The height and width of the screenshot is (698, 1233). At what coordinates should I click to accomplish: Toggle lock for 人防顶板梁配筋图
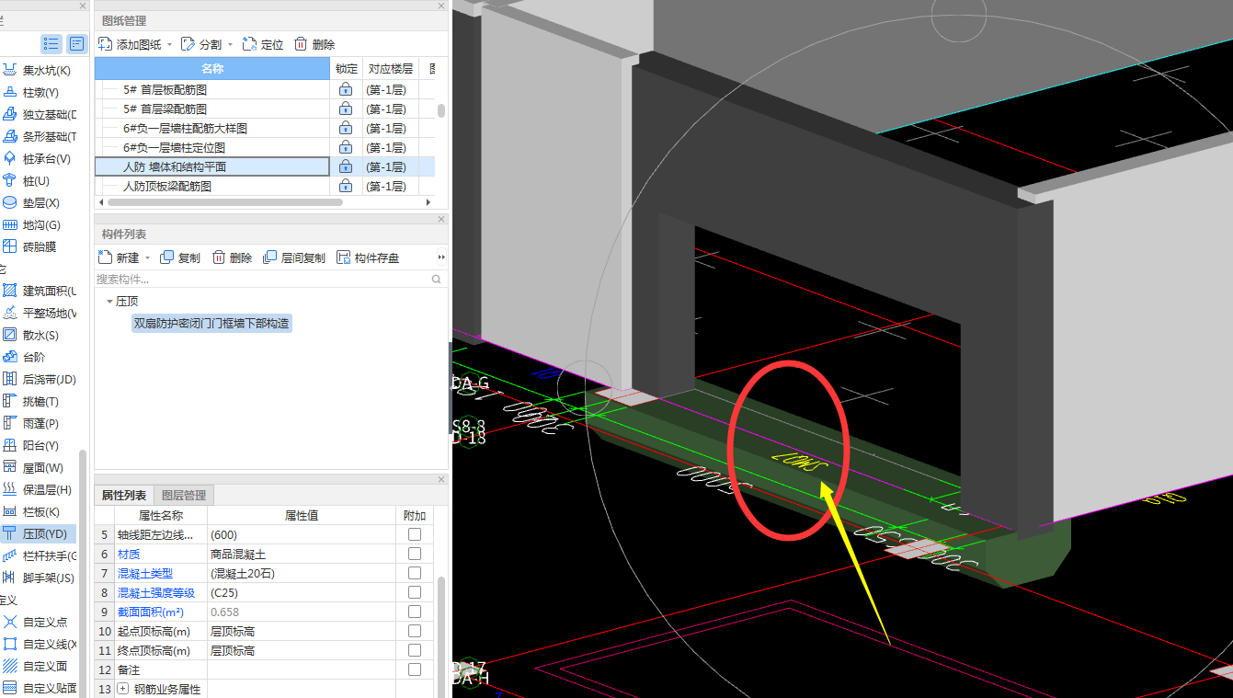346,186
